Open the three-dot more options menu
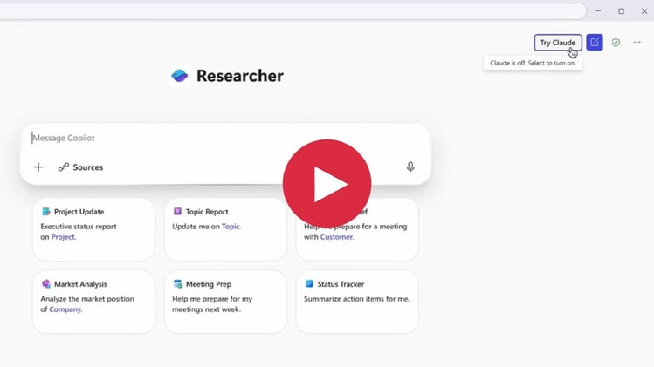Image resolution: width=654 pixels, height=367 pixels. tap(637, 42)
